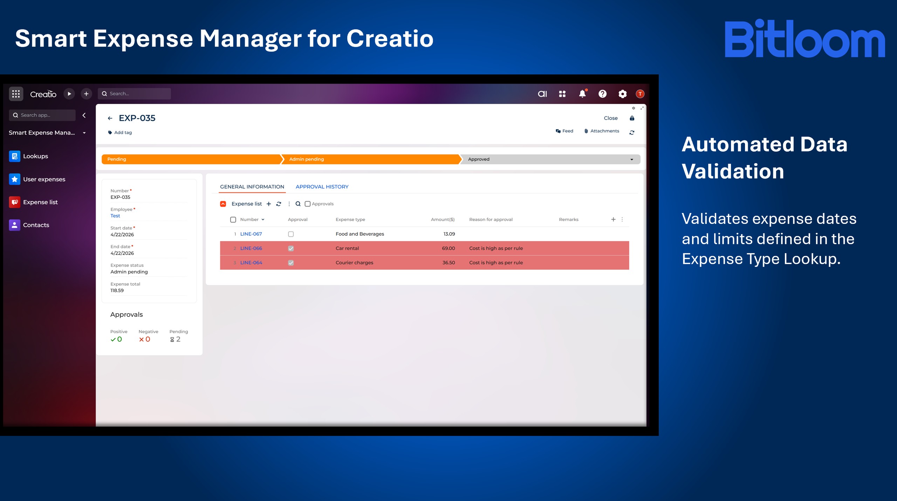Switch to Approval History tab

coord(322,187)
